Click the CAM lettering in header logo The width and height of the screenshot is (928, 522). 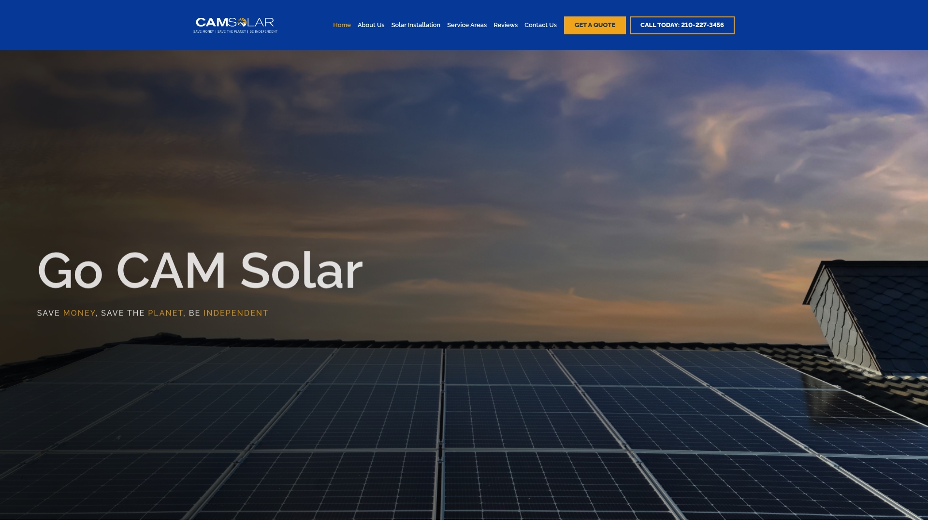(212, 22)
